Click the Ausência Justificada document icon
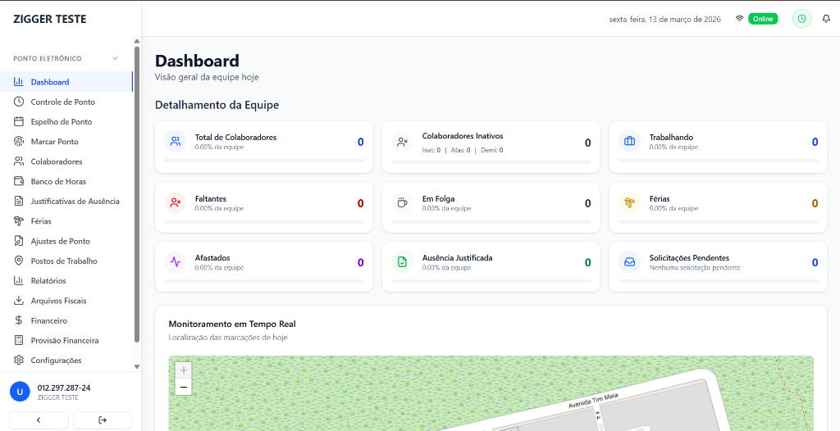Viewport: 840px width, 431px height. 402,262
